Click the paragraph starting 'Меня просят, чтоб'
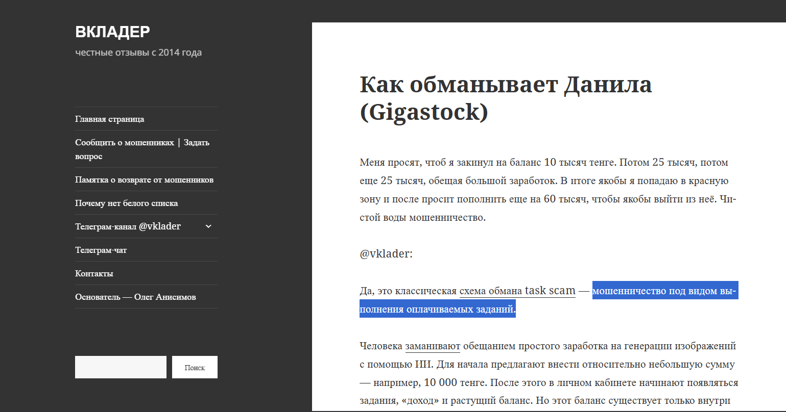This screenshot has width=786, height=412. tap(549, 190)
